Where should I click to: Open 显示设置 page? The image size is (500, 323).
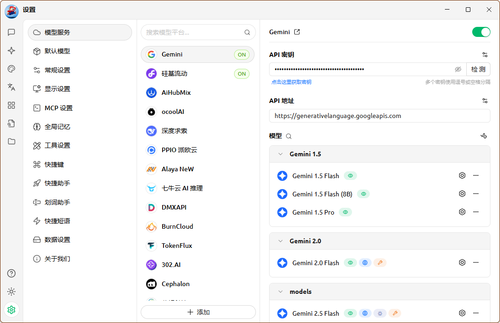[x=80, y=89]
